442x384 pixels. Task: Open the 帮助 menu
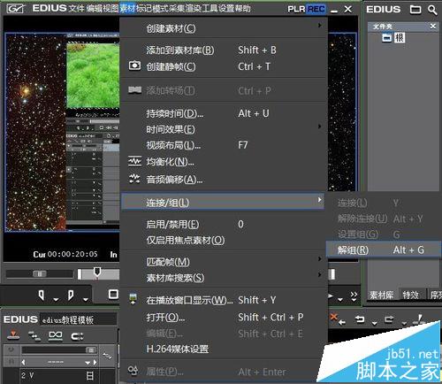point(243,8)
